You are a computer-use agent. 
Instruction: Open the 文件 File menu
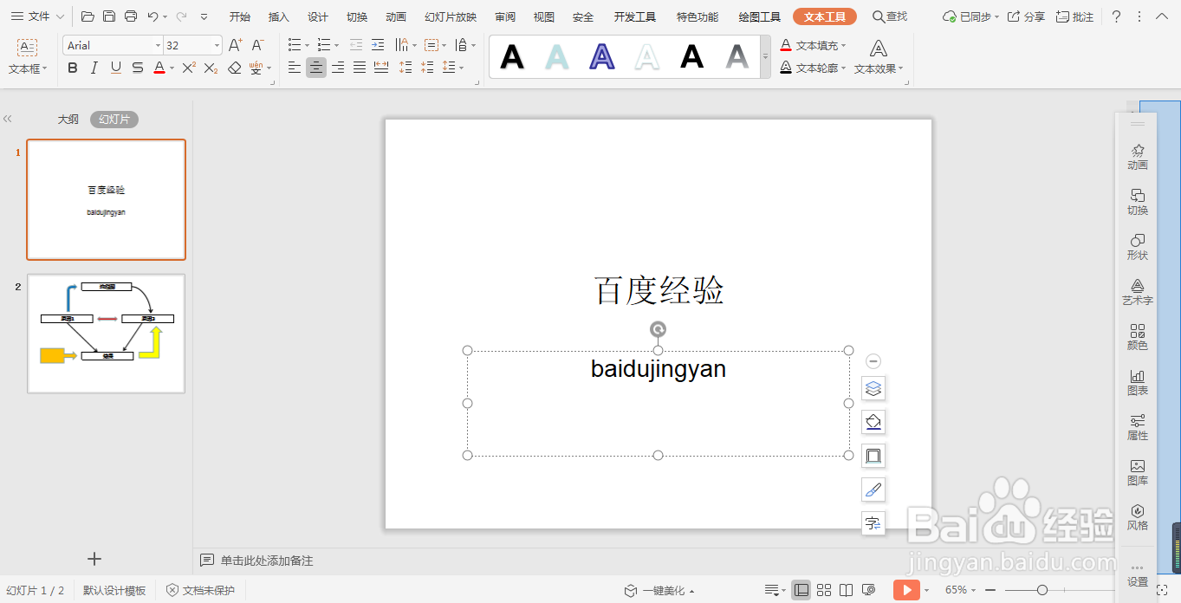pos(38,16)
